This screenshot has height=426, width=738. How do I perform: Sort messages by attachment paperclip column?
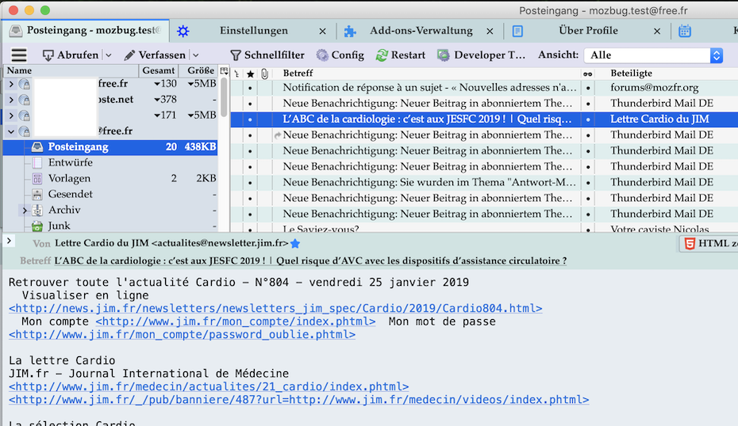click(x=264, y=74)
